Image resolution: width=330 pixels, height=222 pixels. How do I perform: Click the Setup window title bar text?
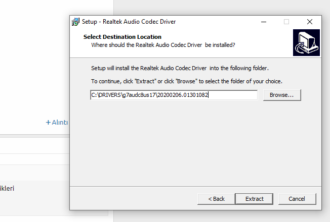[129, 22]
